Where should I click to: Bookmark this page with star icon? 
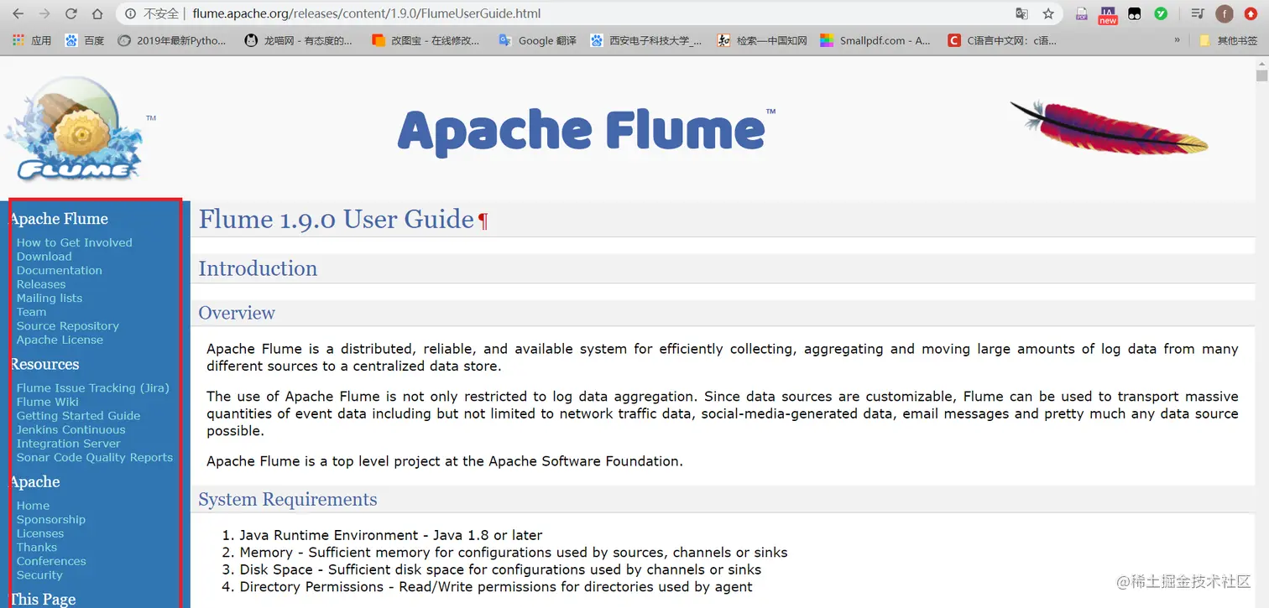(x=1048, y=13)
